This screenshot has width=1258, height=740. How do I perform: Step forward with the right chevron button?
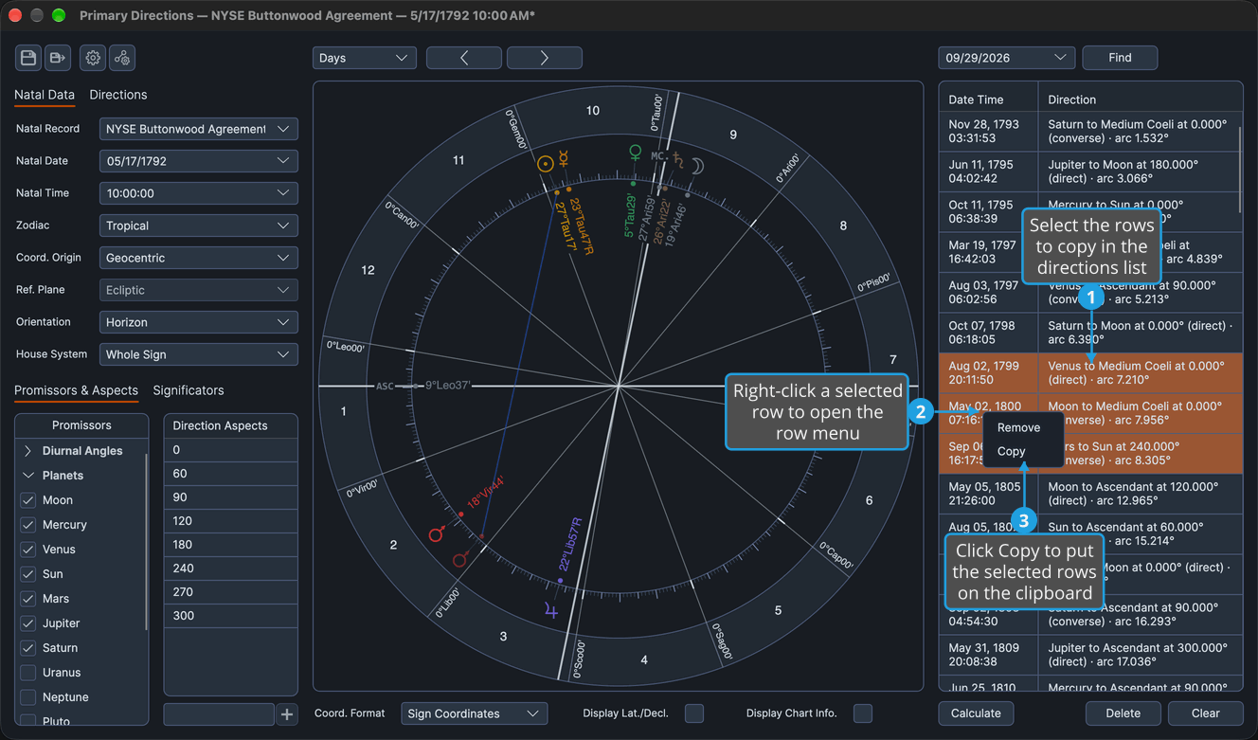coord(545,58)
